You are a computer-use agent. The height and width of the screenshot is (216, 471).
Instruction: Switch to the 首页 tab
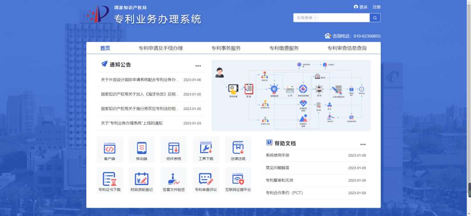(x=105, y=48)
